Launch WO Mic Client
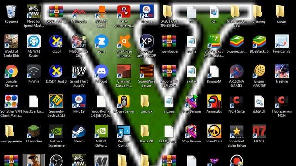The image size is (296, 166). [101, 12]
